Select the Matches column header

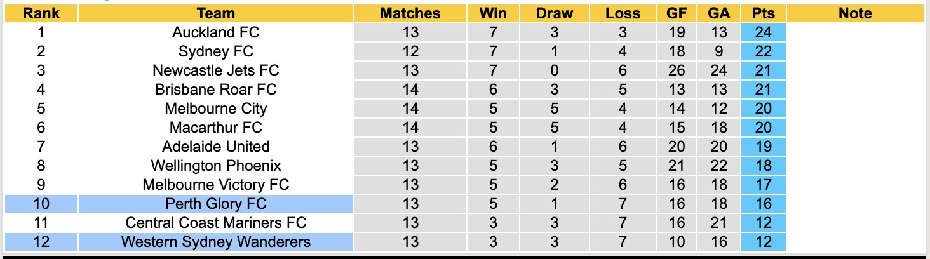pos(410,13)
